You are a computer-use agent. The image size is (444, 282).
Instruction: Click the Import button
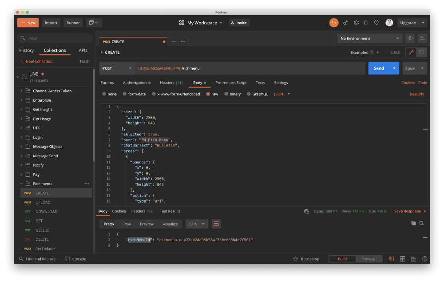click(x=51, y=23)
